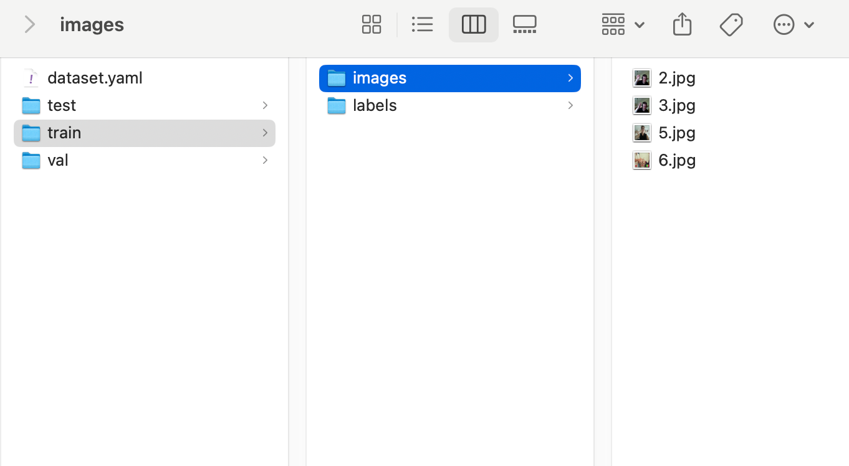849x466 pixels.
Task: Select column view mode
Action: (474, 25)
